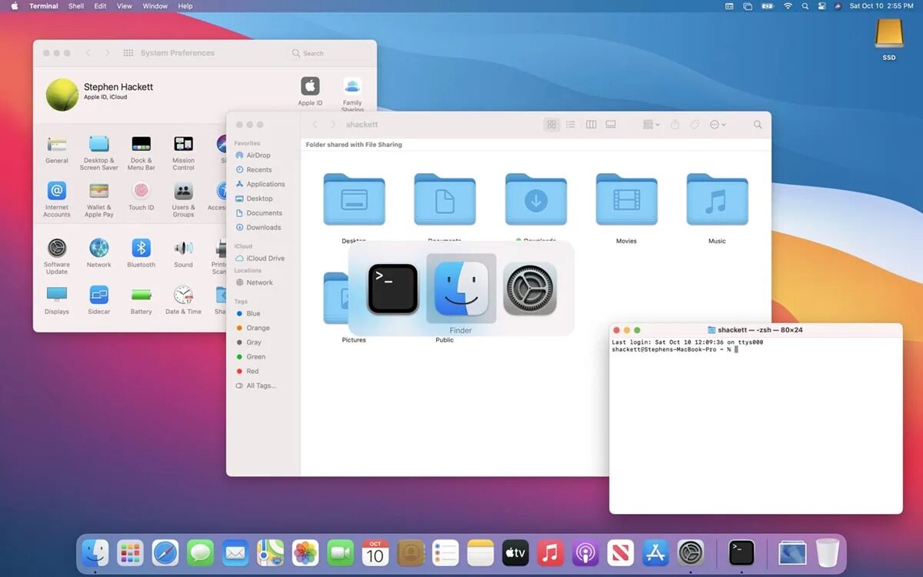Image resolution: width=923 pixels, height=577 pixels.
Task: Open the Help menu
Action: point(185,6)
